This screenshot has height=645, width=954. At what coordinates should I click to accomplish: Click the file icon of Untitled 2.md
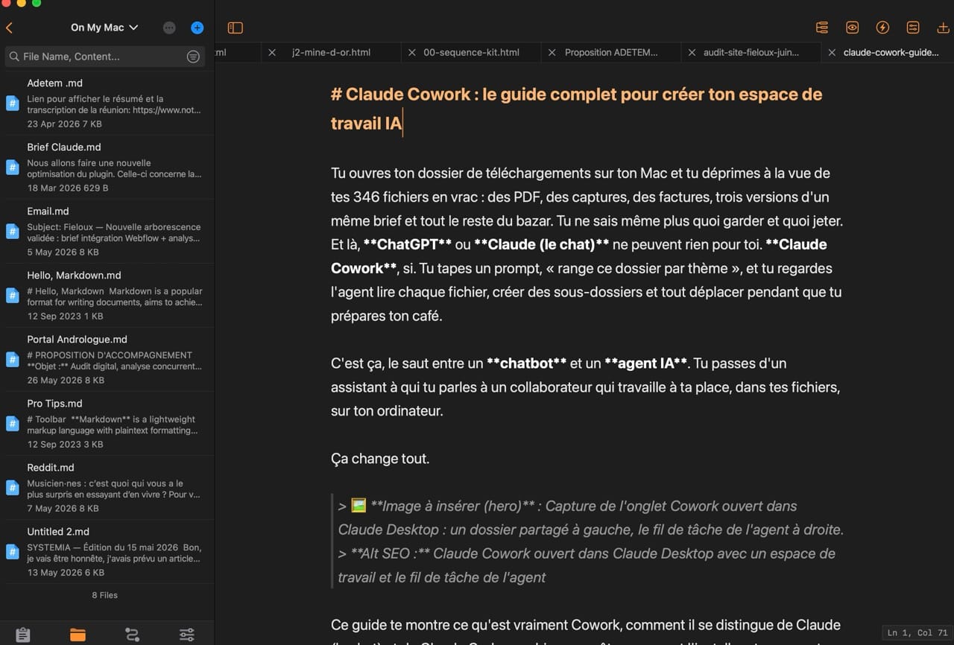[x=12, y=552]
